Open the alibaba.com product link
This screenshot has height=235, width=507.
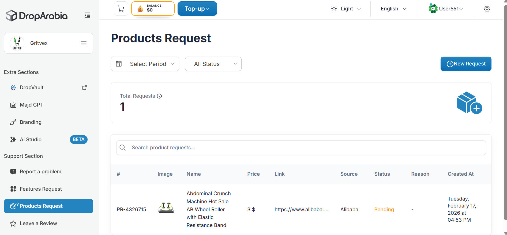(301, 210)
